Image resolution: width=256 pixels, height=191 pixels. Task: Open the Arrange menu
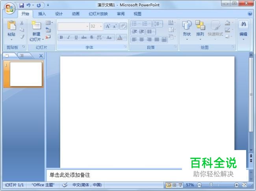tap(200, 30)
